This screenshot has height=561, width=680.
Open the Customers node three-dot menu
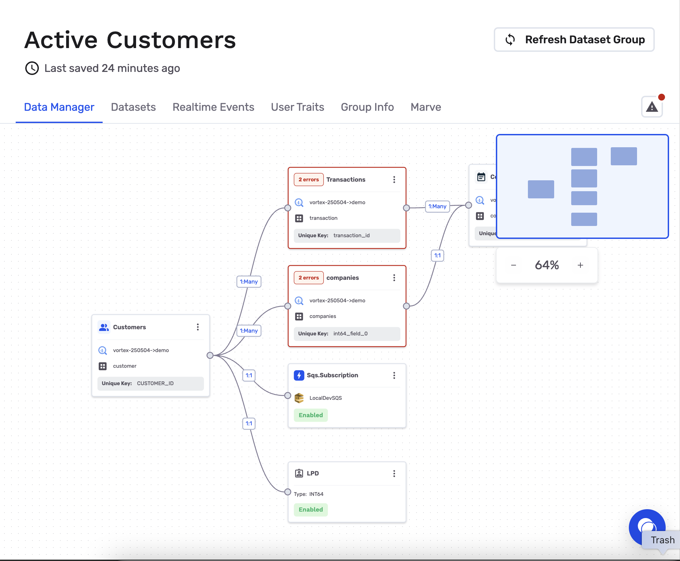(x=198, y=327)
